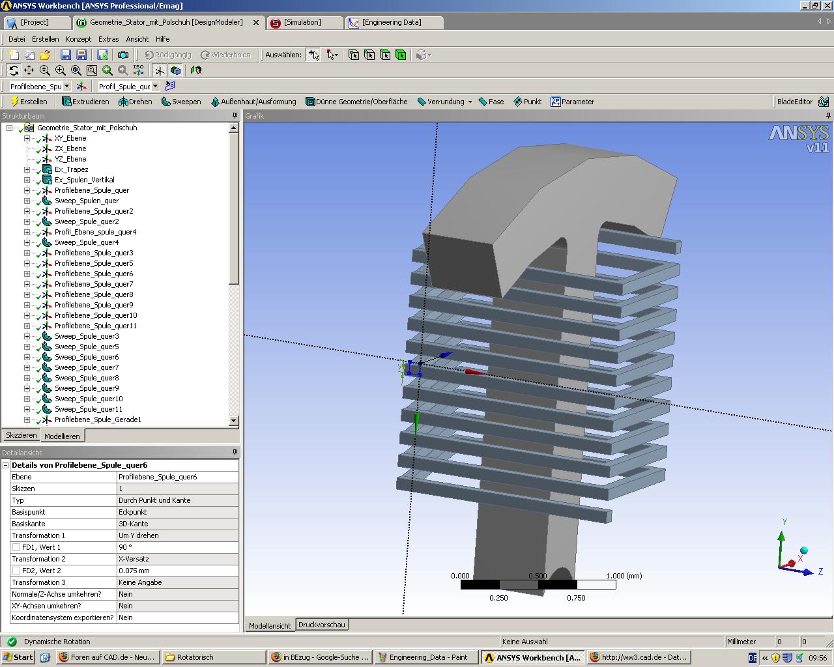This screenshot has width=834, height=667.
Task: Expand the Sweep_Spulen_quer tree node
Action: (x=27, y=201)
